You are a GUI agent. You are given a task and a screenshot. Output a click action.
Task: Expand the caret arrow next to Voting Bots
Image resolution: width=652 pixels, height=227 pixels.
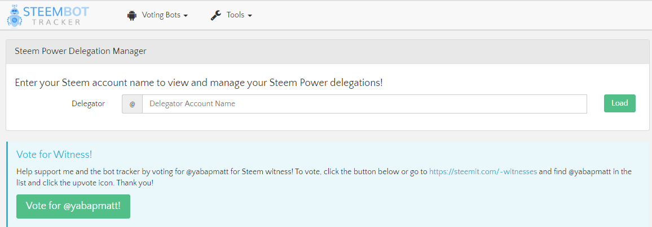pos(186,16)
